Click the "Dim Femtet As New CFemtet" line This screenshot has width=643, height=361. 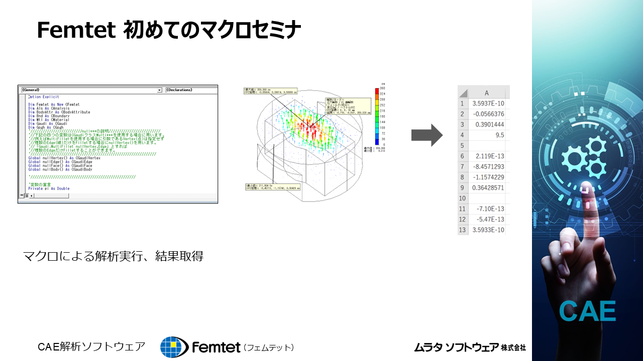click(x=54, y=104)
